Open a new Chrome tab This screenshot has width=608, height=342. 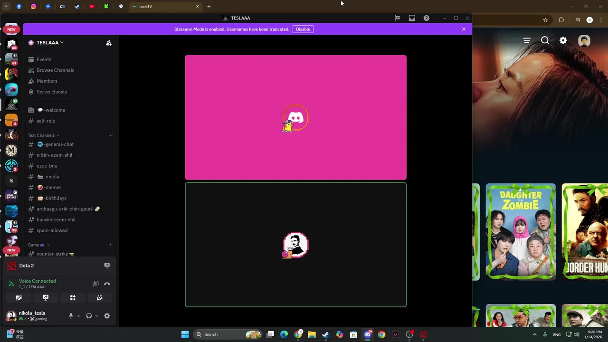[209, 7]
